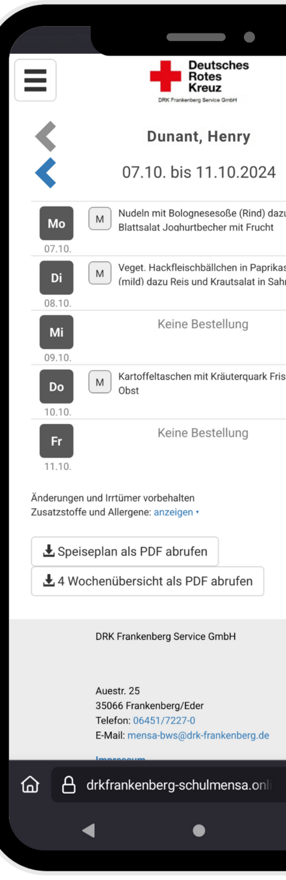
Task: Click the Auestr. 25 address line
Action: click(118, 691)
